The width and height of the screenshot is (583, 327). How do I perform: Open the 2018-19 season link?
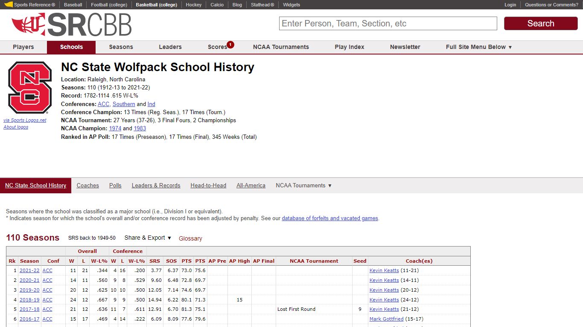pyautogui.click(x=29, y=300)
